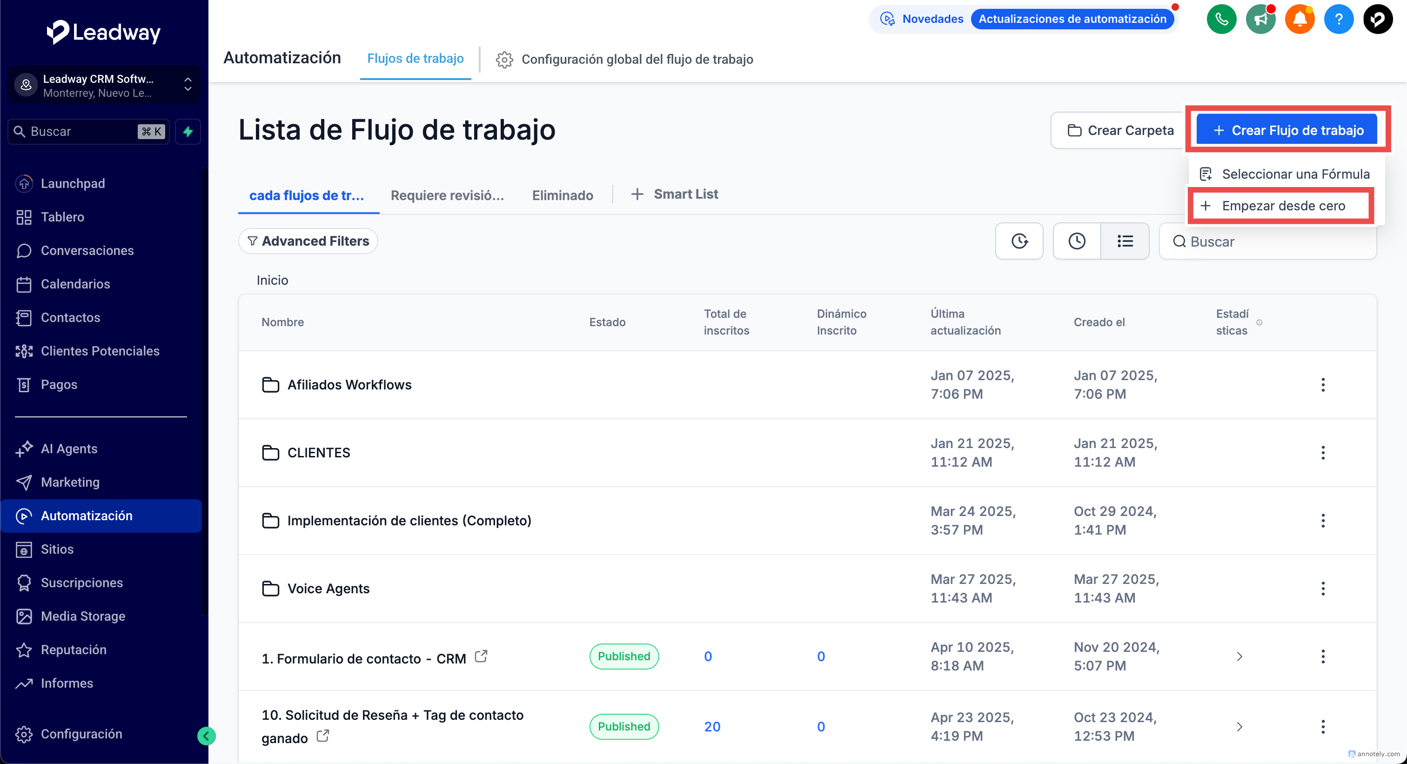Expand statistics chevron for Formulario de contacto

point(1239,657)
